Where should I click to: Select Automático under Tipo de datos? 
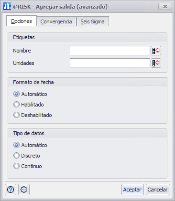[x=30, y=145]
